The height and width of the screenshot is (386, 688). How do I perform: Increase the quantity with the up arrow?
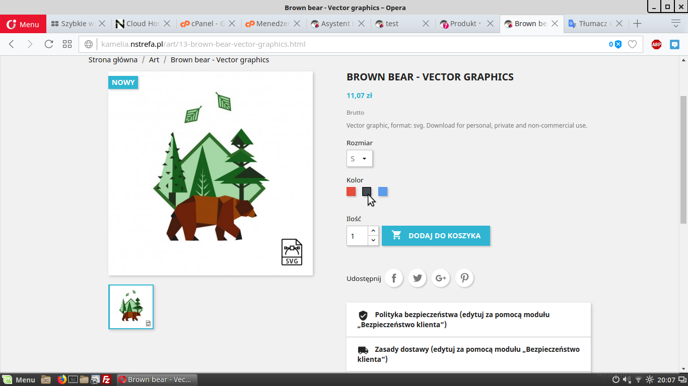[373, 231]
